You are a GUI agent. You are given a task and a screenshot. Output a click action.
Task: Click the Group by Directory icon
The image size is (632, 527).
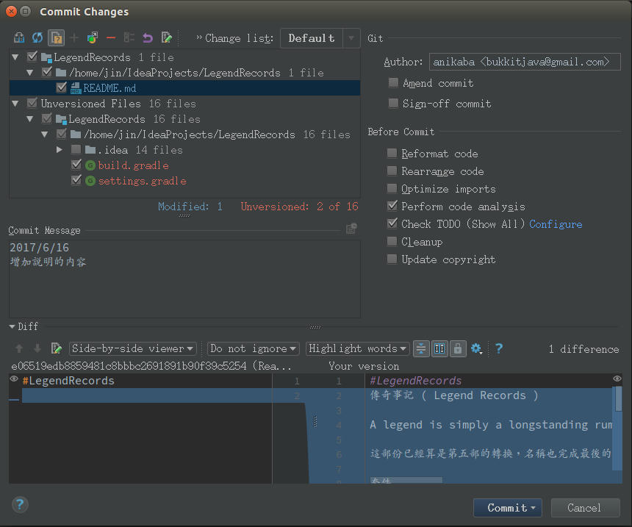click(x=129, y=38)
